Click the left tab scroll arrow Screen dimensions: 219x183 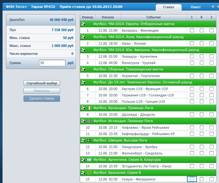point(213,7)
